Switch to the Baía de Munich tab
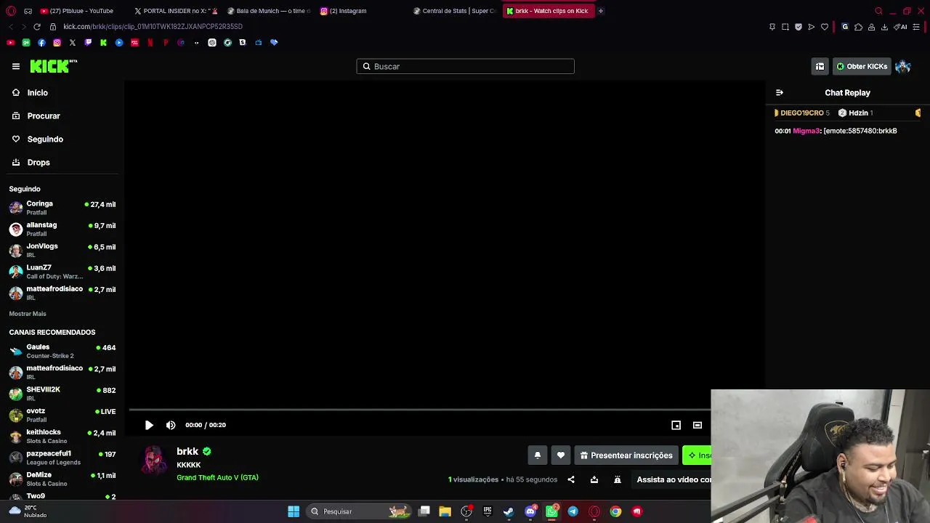Image resolution: width=930 pixels, height=523 pixels. 269,11
